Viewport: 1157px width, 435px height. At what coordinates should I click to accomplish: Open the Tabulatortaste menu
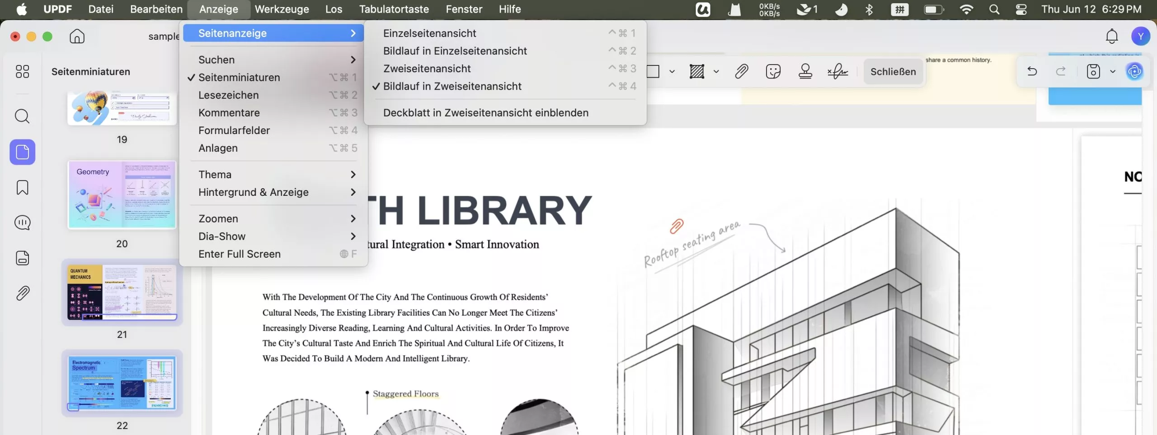pyautogui.click(x=394, y=9)
